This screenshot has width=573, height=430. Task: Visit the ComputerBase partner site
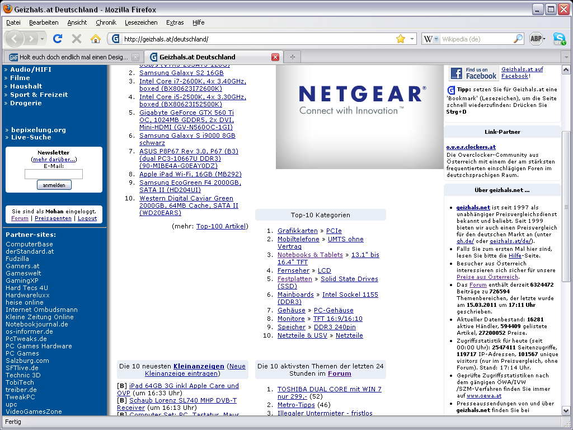pos(29,244)
